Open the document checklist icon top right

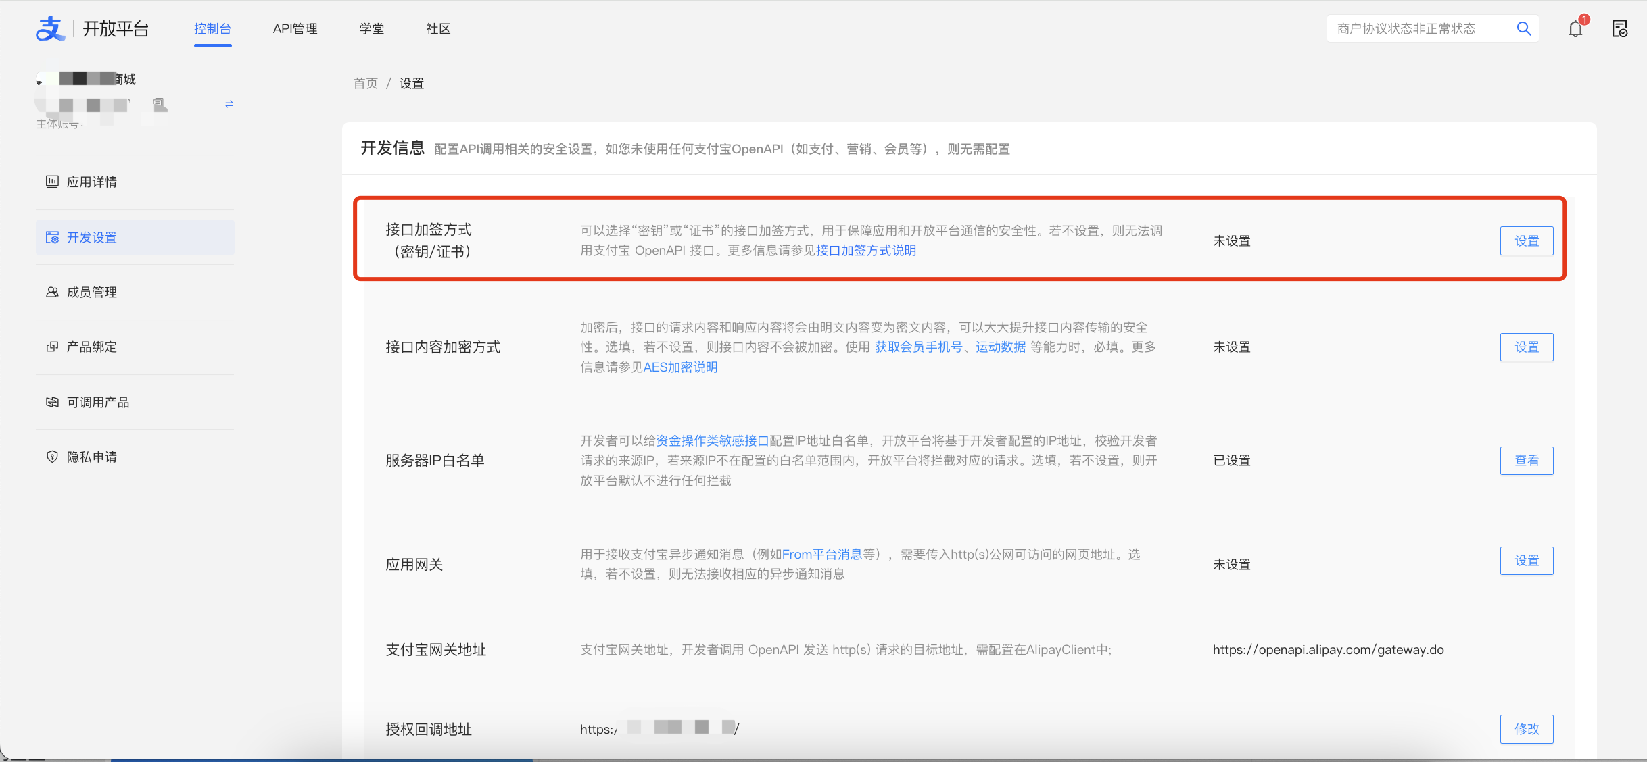[1620, 29]
